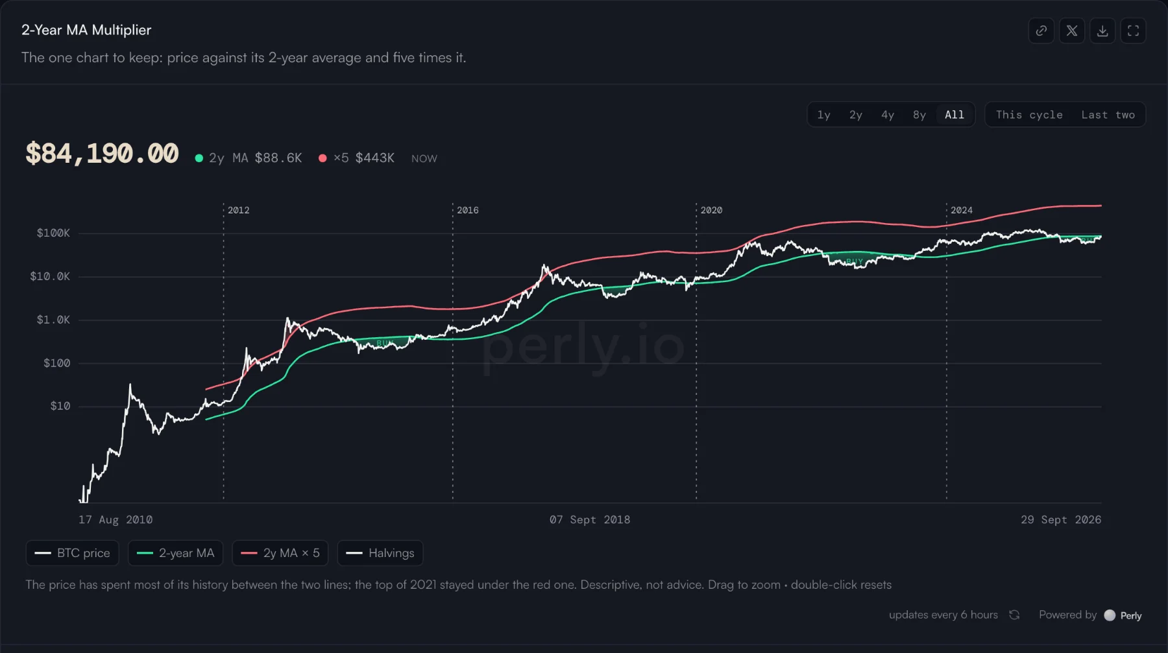This screenshot has width=1168, height=653.
Task: Download the chart image
Action: pyautogui.click(x=1102, y=30)
